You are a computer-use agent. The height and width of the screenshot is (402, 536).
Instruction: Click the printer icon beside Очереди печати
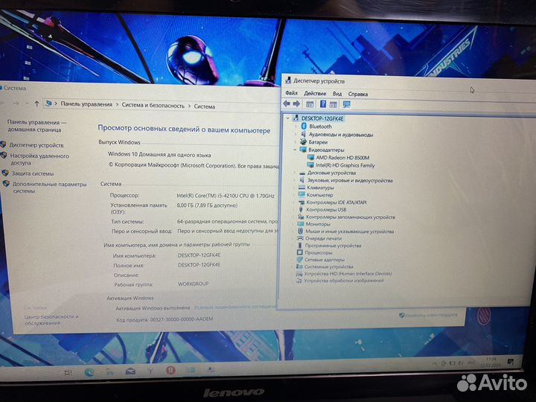[300, 238]
